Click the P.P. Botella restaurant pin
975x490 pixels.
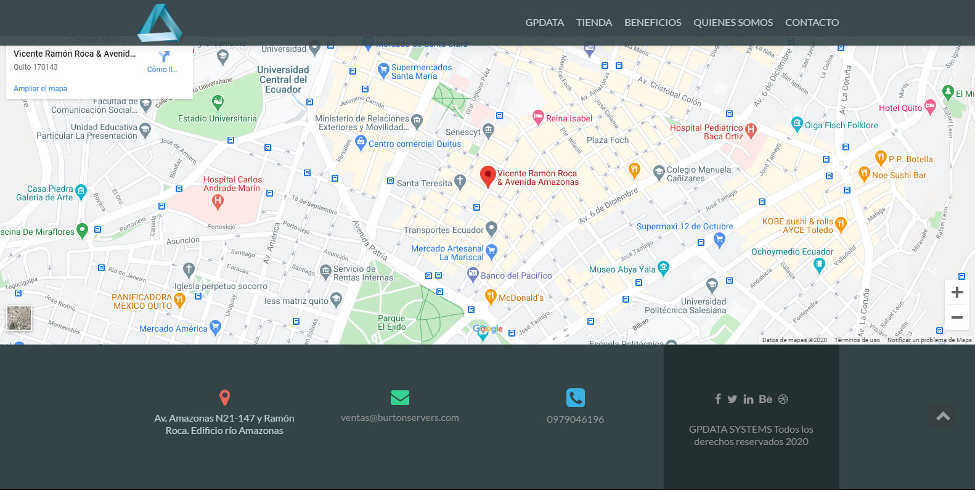pyautogui.click(x=881, y=158)
